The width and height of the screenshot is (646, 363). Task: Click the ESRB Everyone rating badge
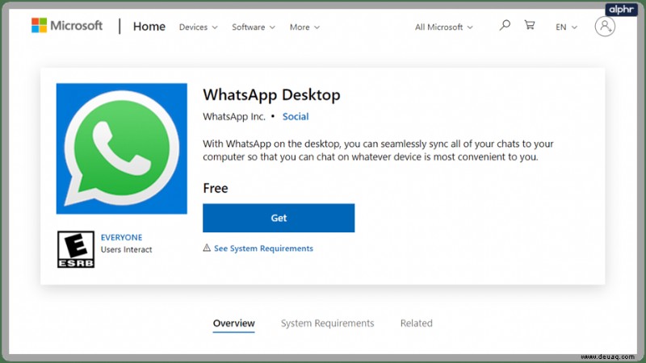(x=76, y=249)
